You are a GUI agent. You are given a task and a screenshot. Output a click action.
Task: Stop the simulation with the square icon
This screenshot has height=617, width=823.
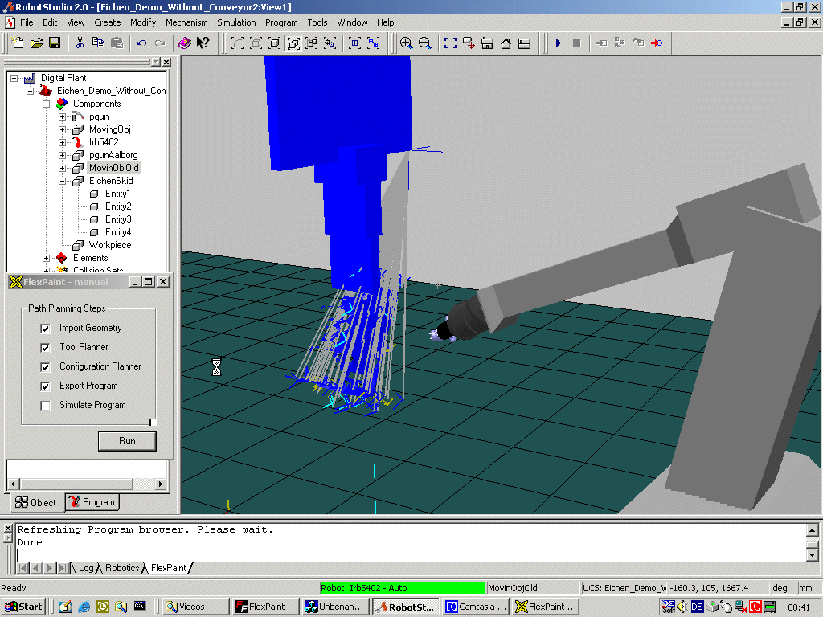tap(576, 43)
